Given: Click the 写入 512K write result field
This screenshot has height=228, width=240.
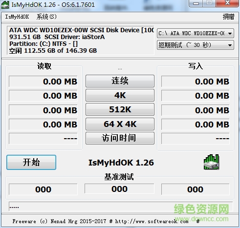Looking at the screenshot, I should click(x=196, y=110).
